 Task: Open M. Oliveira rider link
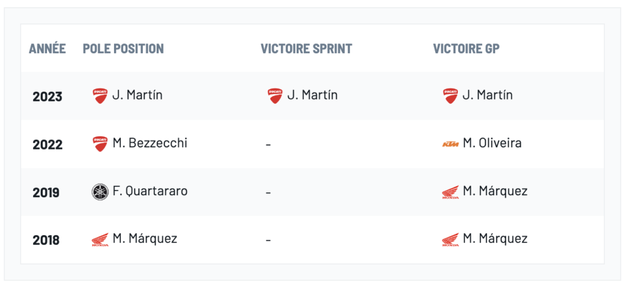[x=492, y=143]
